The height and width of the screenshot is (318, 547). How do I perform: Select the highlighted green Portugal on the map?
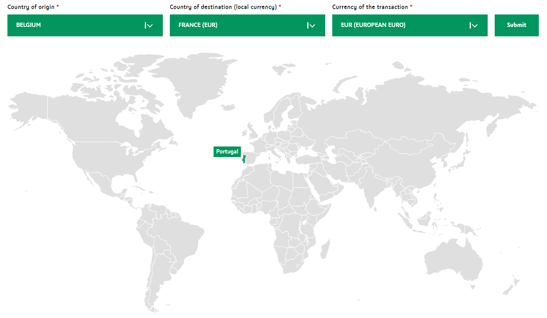(x=244, y=159)
